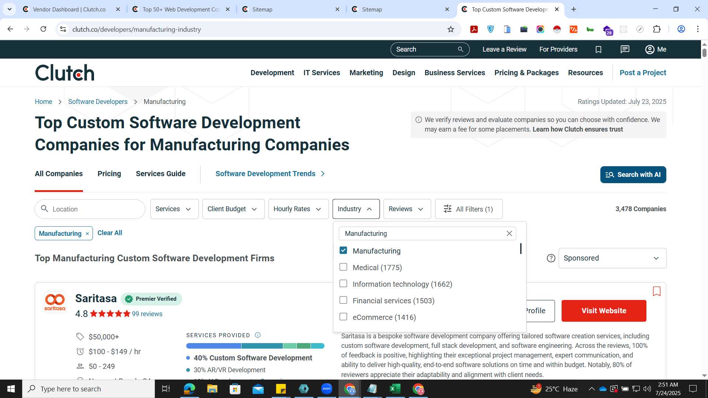Expand the Hourly Rates dropdown
Viewport: 708px width, 398px height.
coord(298,209)
